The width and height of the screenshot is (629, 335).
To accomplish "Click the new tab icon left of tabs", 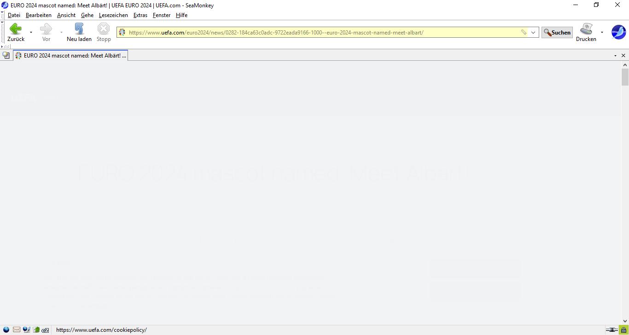I will pos(6,55).
